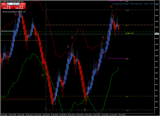Click the Fri day label near the chart bottom

pyautogui.click(x=46, y=109)
